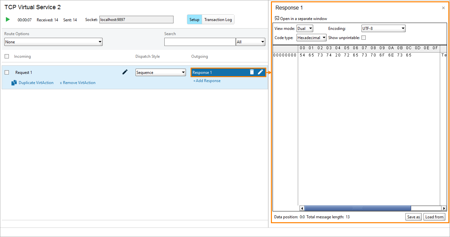This screenshot has width=450, height=237.
Task: Delete Response 1 using the trash icon
Action: (x=252, y=72)
